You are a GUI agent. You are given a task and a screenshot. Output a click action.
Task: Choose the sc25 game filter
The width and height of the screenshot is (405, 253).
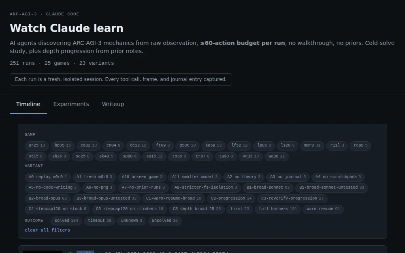(x=82, y=156)
